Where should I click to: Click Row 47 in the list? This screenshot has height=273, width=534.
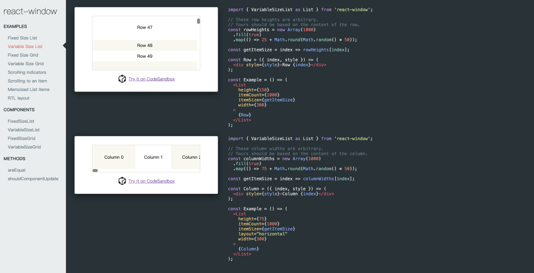pyautogui.click(x=144, y=28)
